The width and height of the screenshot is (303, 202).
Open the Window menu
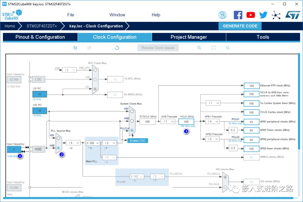point(117,15)
